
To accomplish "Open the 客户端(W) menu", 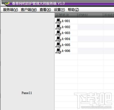I will pyautogui.click(x=29, y=10).
